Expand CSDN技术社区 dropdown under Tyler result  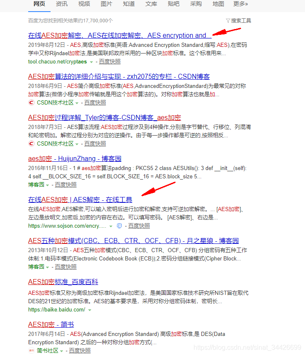coord(77,144)
